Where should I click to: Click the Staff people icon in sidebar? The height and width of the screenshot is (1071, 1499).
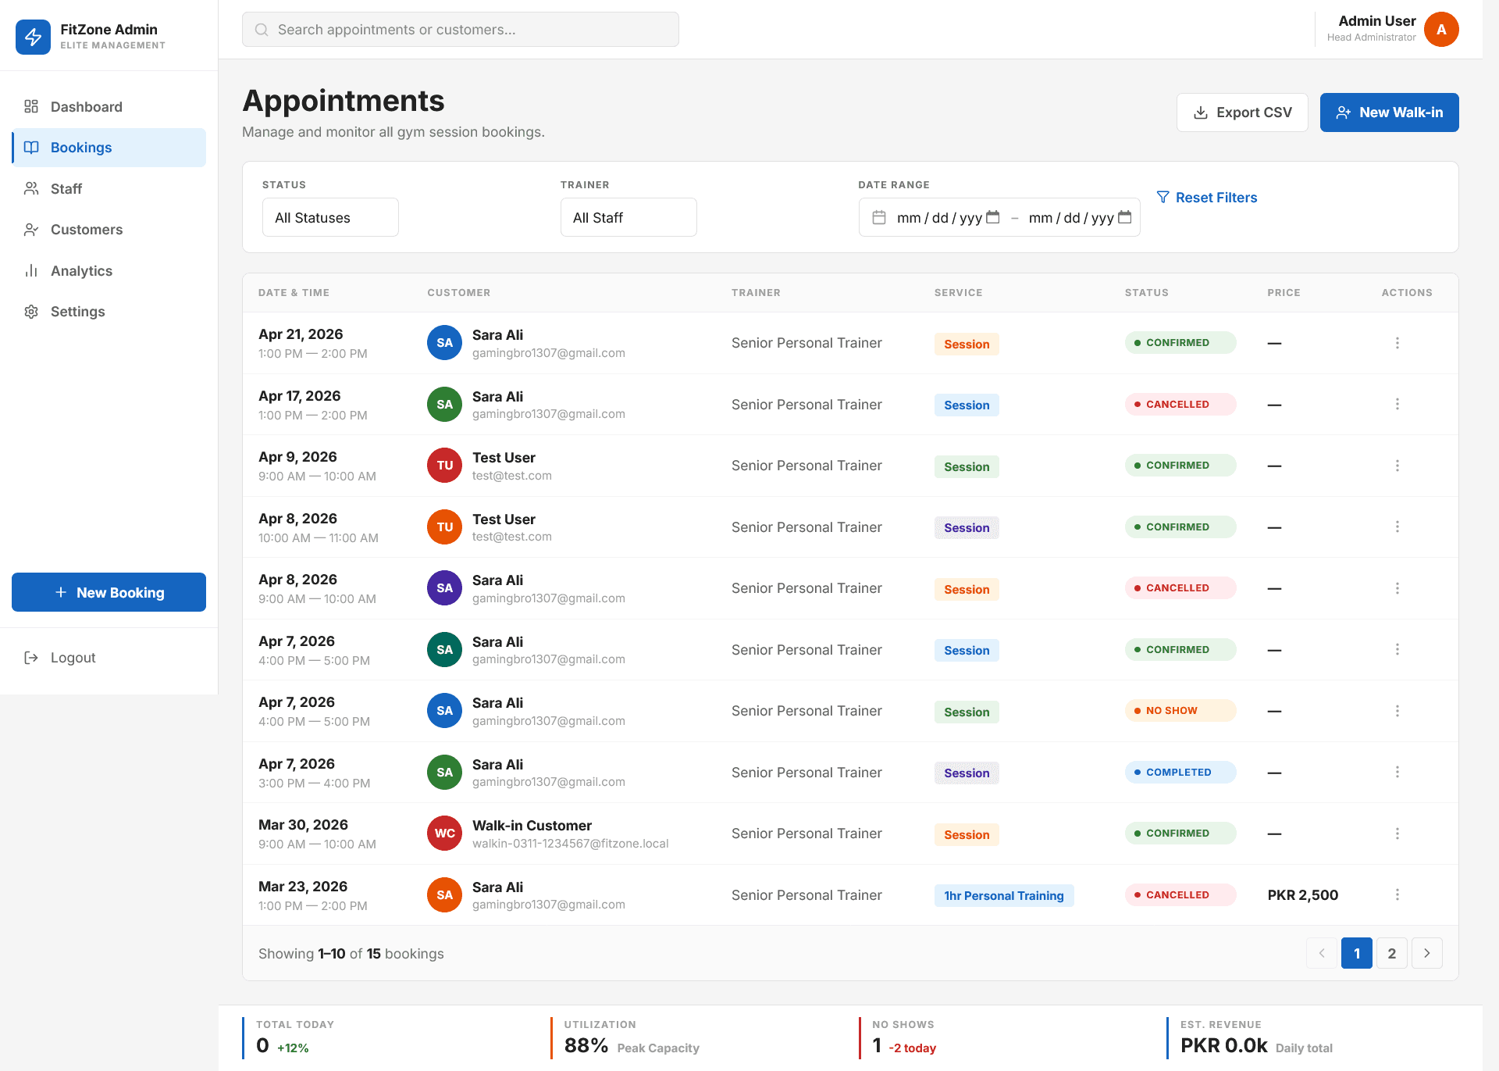(x=31, y=188)
